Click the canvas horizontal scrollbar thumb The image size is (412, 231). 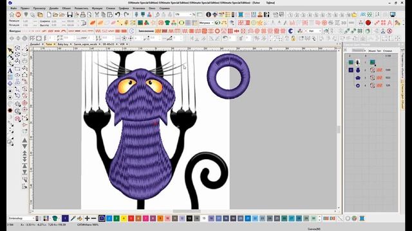coord(187,211)
